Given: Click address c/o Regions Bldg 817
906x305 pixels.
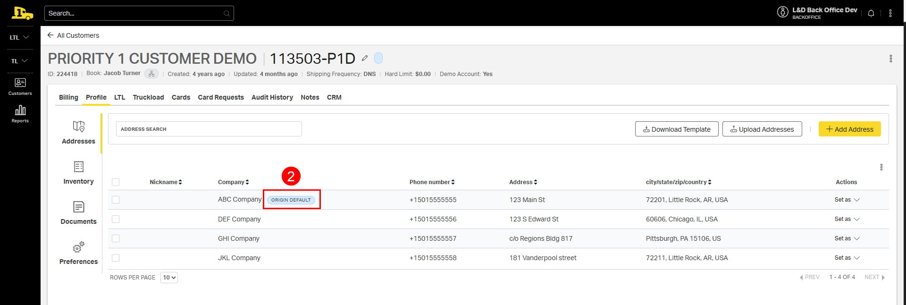Looking at the screenshot, I should pyautogui.click(x=541, y=238).
